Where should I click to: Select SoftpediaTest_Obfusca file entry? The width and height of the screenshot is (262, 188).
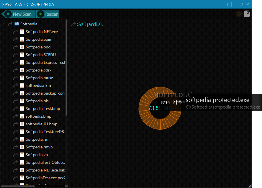coord(45,162)
